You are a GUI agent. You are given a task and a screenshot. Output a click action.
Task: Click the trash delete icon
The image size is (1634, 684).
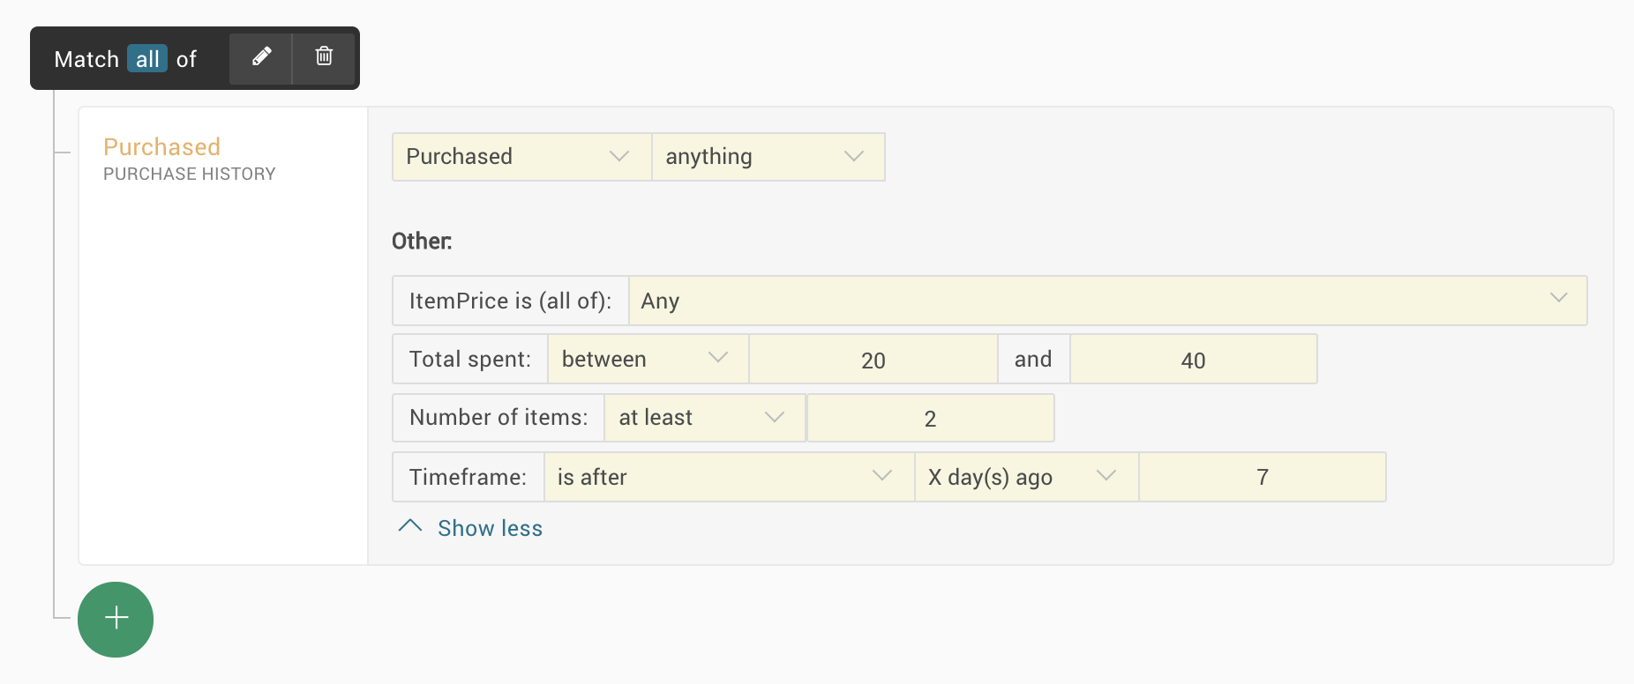pos(324,57)
